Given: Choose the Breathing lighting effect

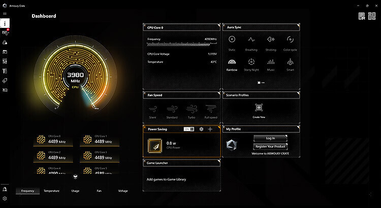Looking at the screenshot, I should point(251,40).
